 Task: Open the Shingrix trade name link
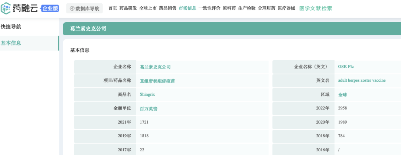click(x=147, y=95)
